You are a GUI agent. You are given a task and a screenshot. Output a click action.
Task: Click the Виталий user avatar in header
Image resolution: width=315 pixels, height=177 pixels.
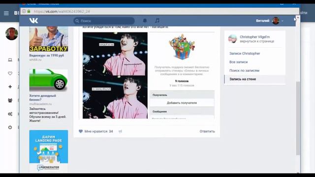click(276, 21)
